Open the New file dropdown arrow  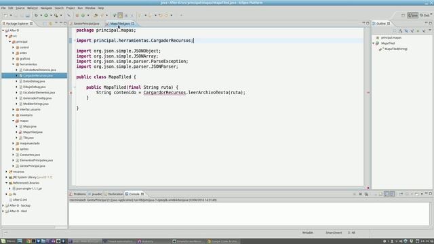[x=11, y=16]
